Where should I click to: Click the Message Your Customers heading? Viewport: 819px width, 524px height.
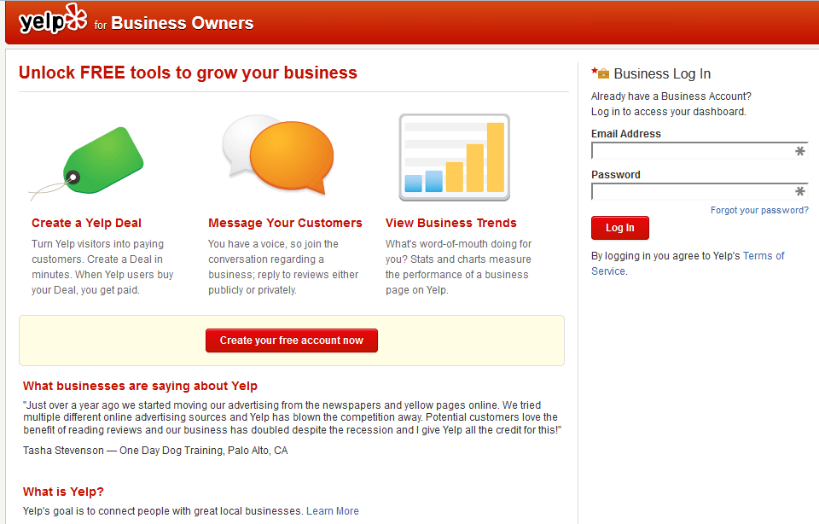[x=285, y=223]
